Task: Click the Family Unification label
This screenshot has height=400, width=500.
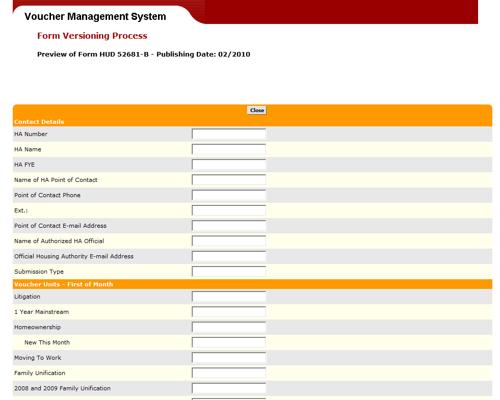Action: pyautogui.click(x=40, y=373)
